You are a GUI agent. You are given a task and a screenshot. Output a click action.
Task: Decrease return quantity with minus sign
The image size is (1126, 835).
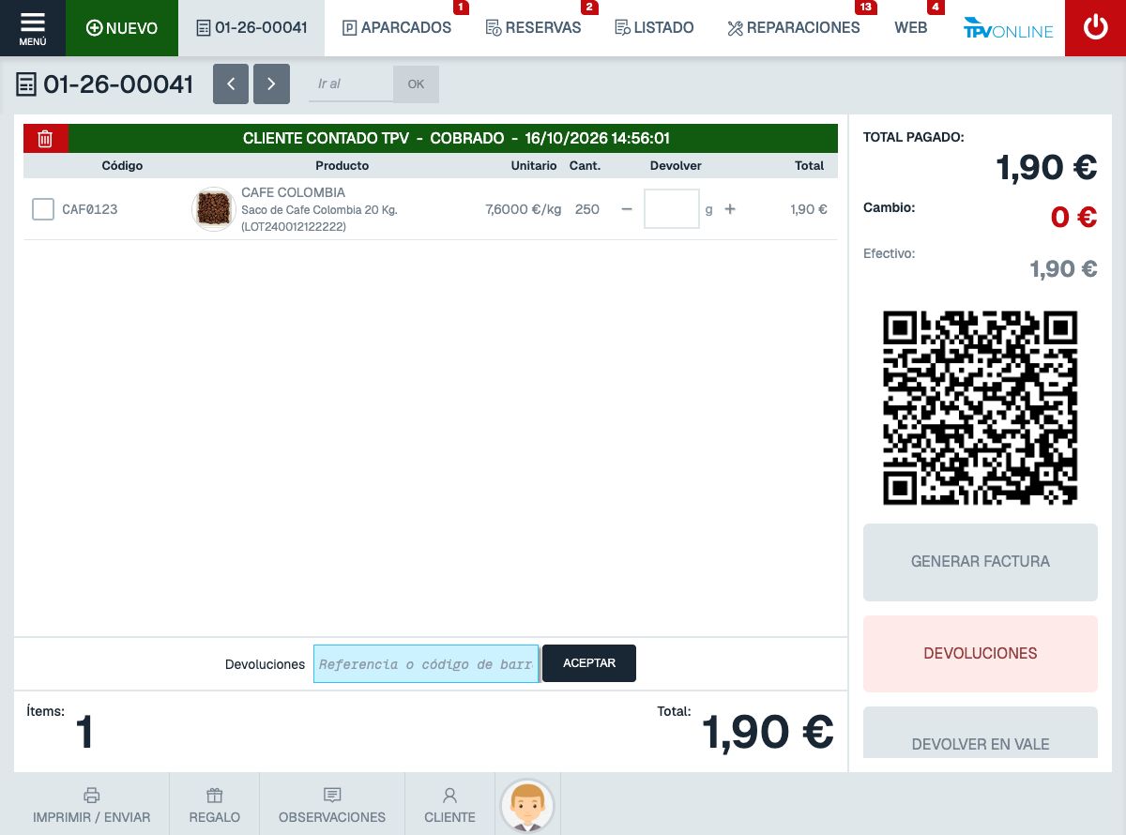coord(627,209)
